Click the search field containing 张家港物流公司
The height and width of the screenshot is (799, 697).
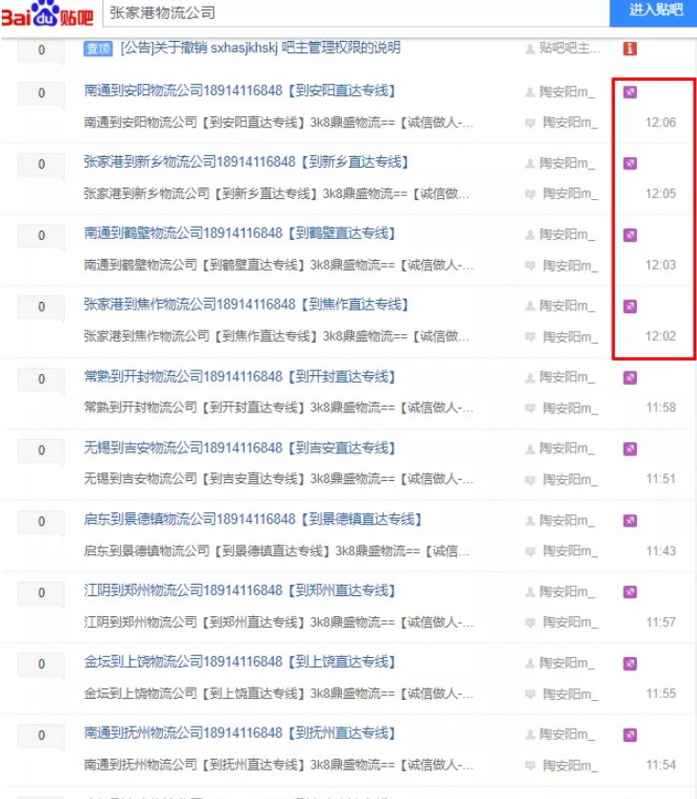(356, 13)
